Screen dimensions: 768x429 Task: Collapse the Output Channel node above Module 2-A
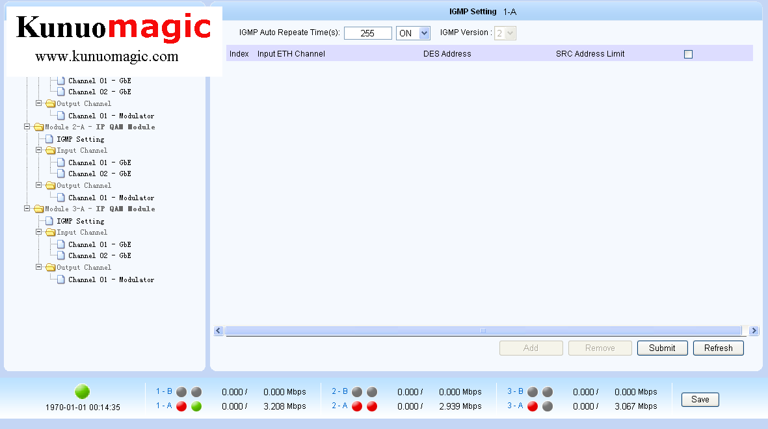coord(39,103)
